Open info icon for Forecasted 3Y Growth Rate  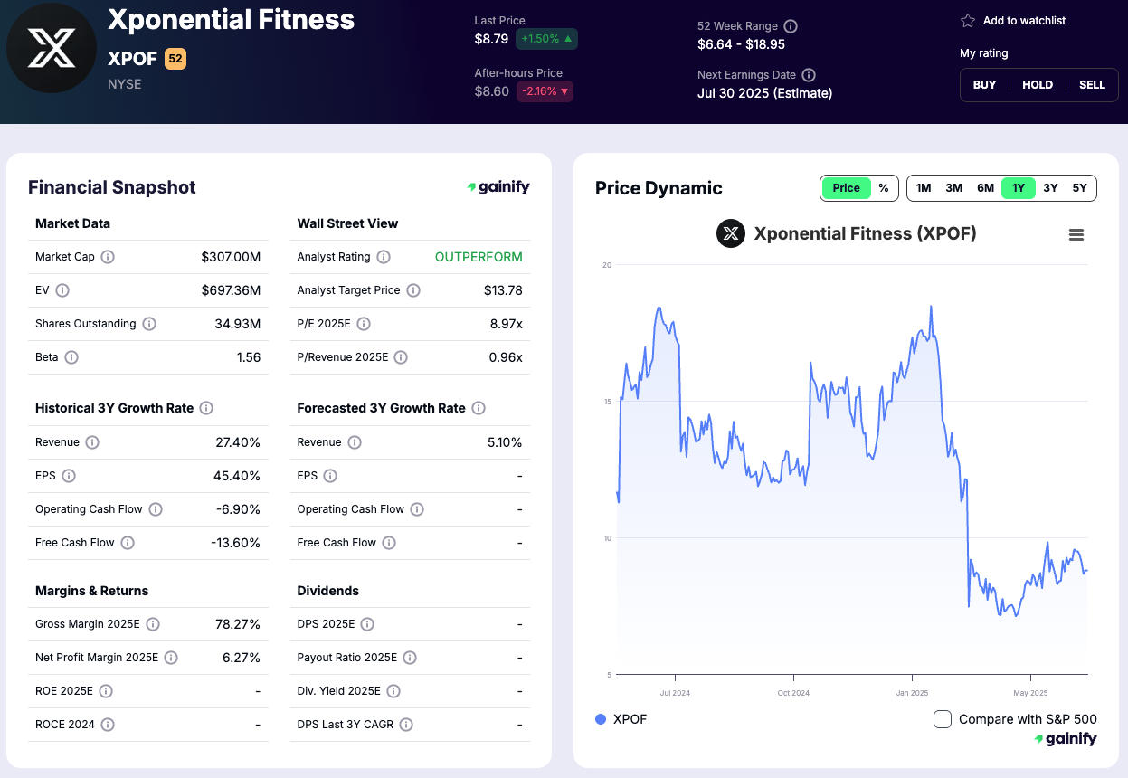479,408
